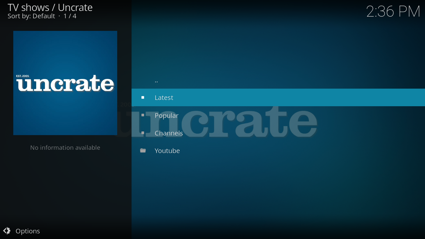Click the square bullet icon beside Popular
The height and width of the screenshot is (239, 425).
click(x=143, y=115)
